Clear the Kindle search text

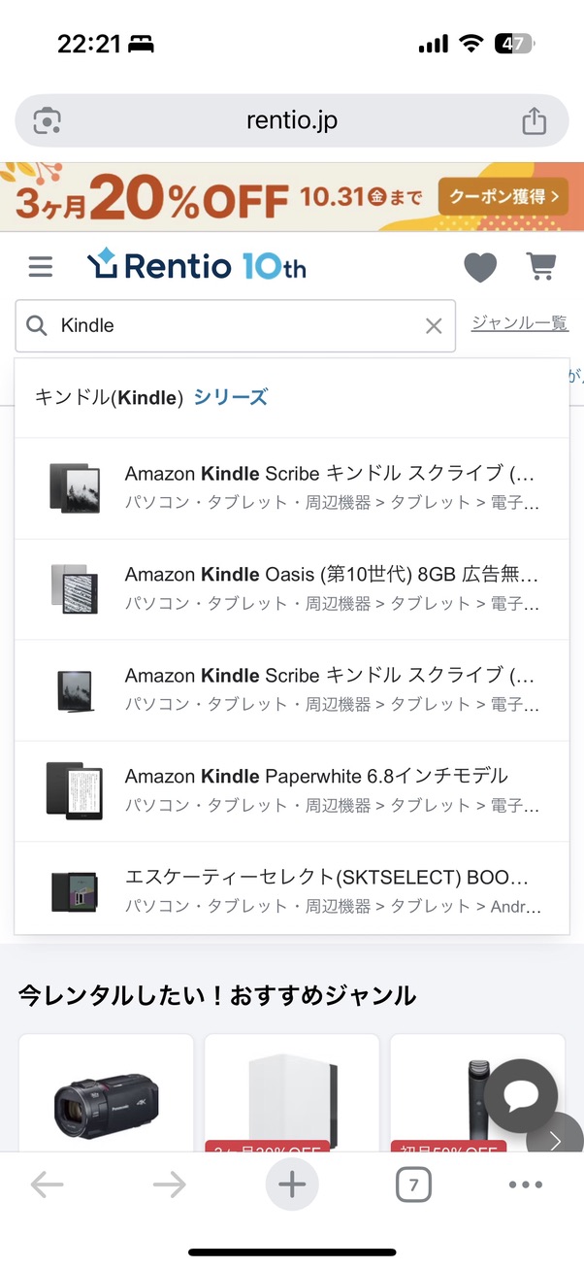[434, 326]
